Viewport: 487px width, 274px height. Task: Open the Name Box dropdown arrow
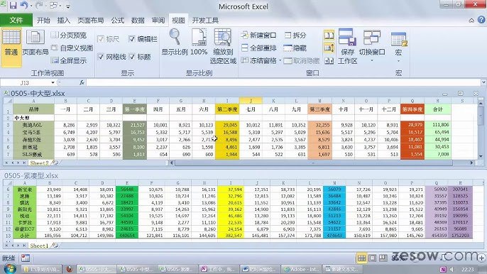(53, 82)
